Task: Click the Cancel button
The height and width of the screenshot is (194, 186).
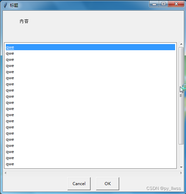Action: pos(79,184)
